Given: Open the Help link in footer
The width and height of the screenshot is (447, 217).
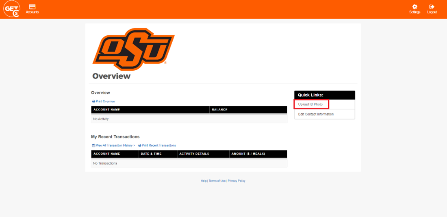Looking at the screenshot, I should point(204,181).
